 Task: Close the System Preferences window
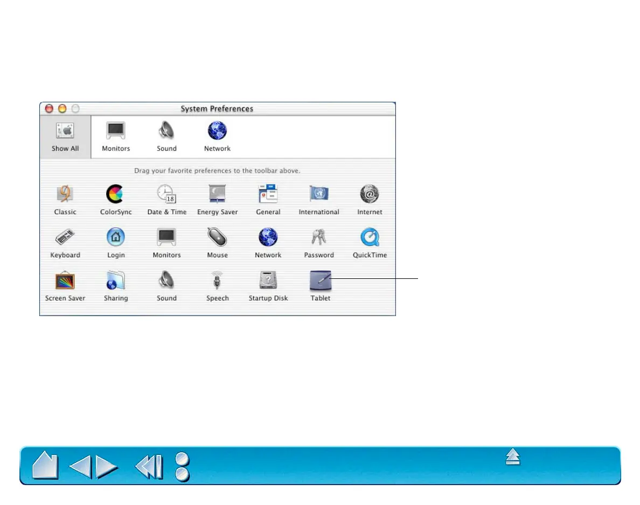point(50,109)
